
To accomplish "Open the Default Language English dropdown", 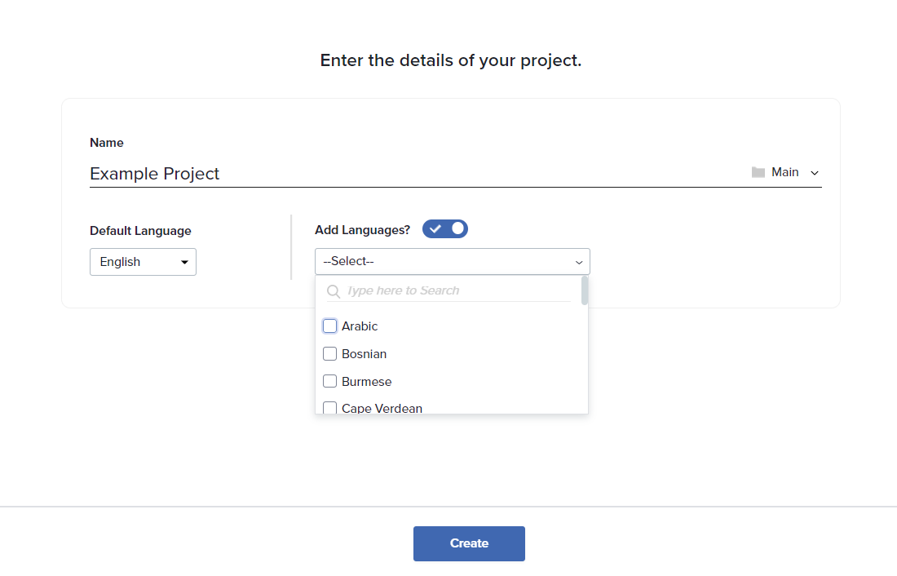I will pyautogui.click(x=143, y=262).
